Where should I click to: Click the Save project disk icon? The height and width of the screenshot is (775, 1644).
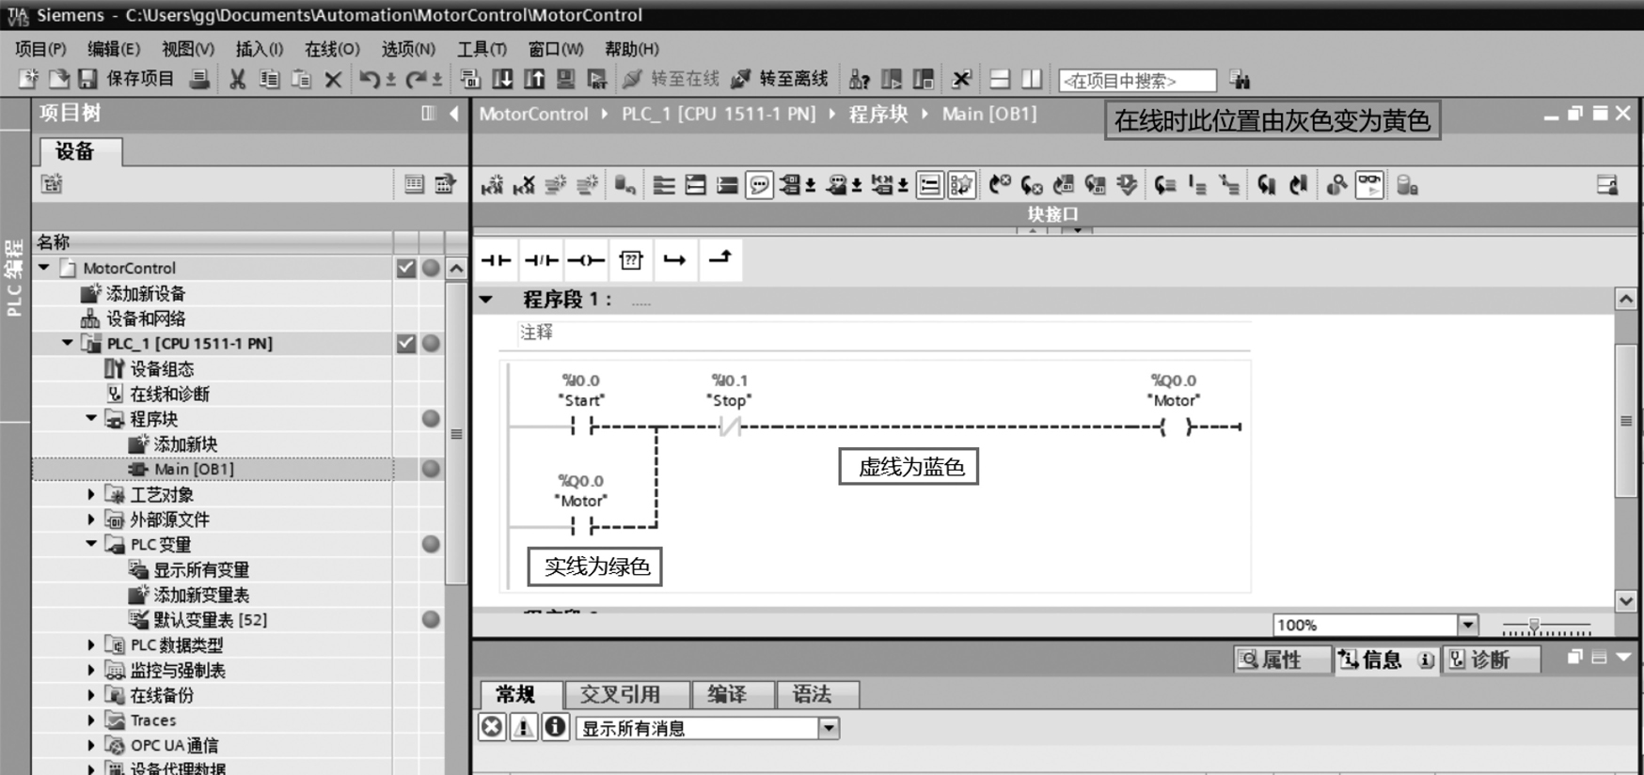(87, 80)
